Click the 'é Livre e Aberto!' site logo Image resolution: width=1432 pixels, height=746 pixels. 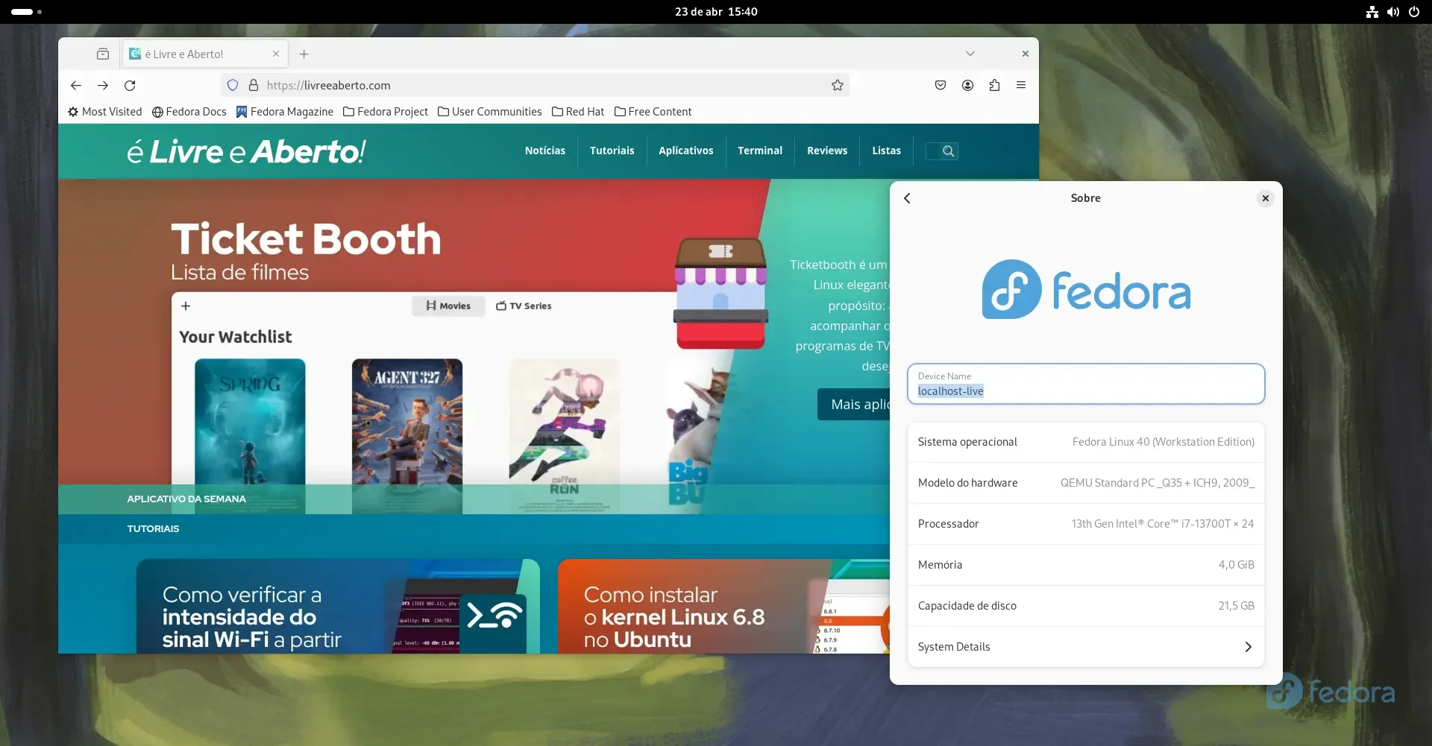point(246,151)
